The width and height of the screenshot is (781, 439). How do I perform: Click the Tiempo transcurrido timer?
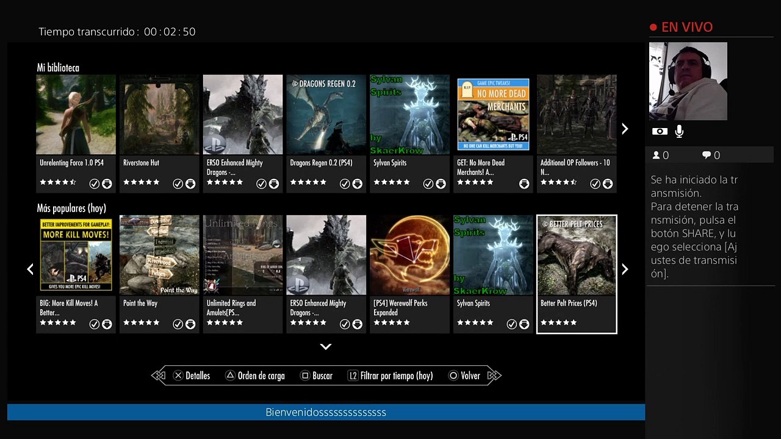pos(117,32)
